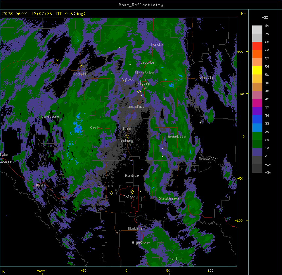The width and height of the screenshot is (282, 275).
Task: Click the 50 tick on the bottom axis
Action: [x=168, y=270]
